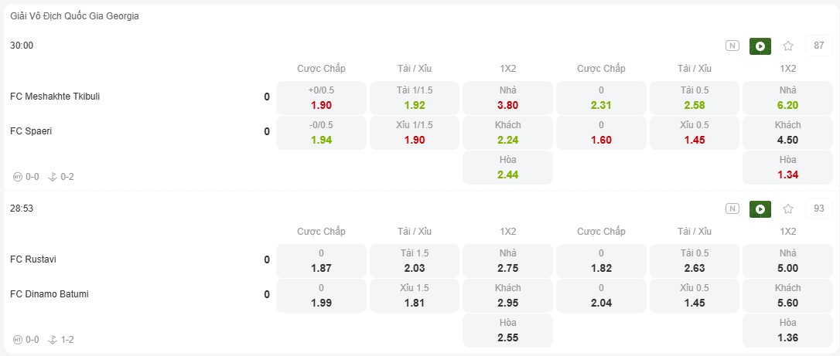Image resolution: width=840 pixels, height=356 pixels.
Task: Select handicap +0/0.5 at 1.90
Action: pos(322,98)
